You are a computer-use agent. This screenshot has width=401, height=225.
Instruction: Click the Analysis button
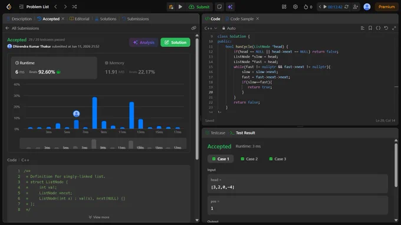coord(144,42)
